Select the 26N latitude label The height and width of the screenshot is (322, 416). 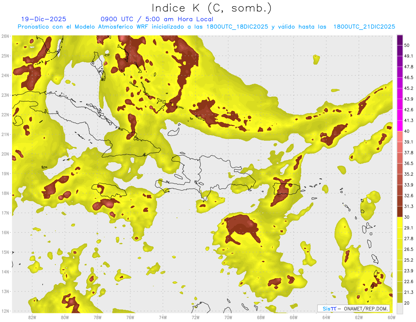[x=5, y=36]
